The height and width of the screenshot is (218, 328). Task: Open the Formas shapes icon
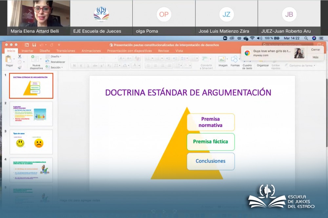point(235,60)
